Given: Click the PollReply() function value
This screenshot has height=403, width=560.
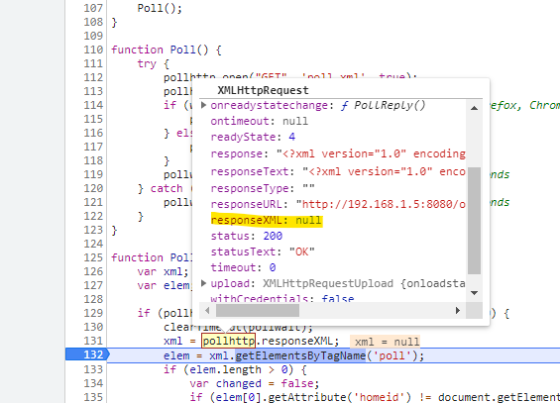Looking at the screenshot, I should tap(383, 105).
